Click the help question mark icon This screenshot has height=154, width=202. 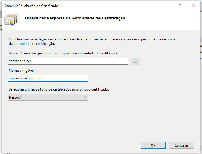tap(180, 6)
